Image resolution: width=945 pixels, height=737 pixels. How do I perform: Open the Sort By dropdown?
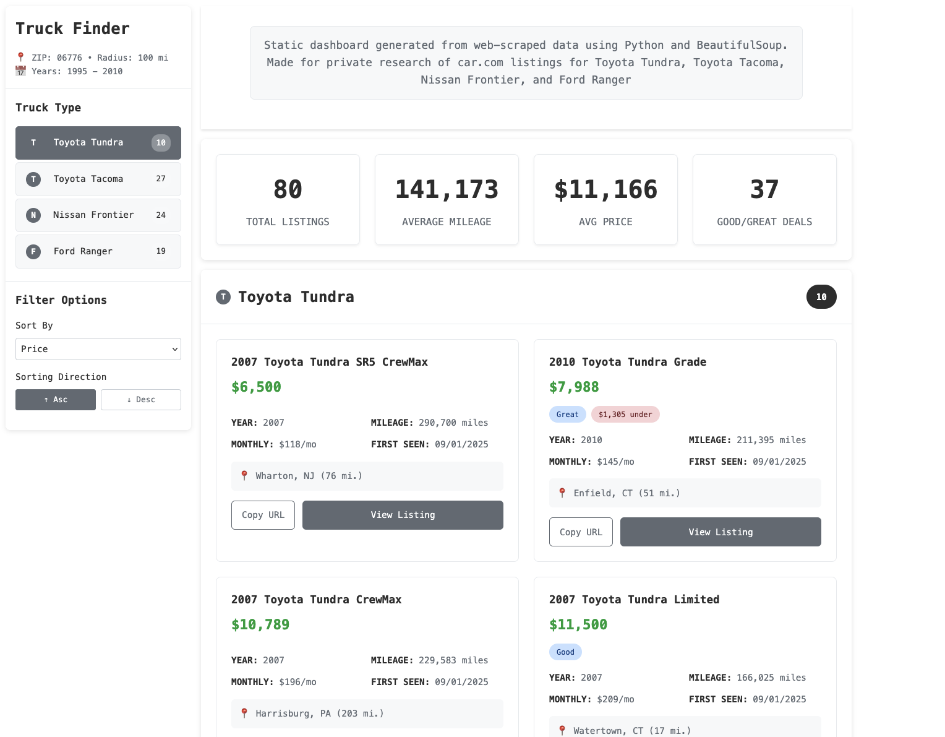(98, 349)
